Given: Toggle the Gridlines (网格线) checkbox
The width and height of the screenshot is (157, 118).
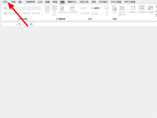Looking at the screenshot, I should pyautogui.click(x=81, y=13).
